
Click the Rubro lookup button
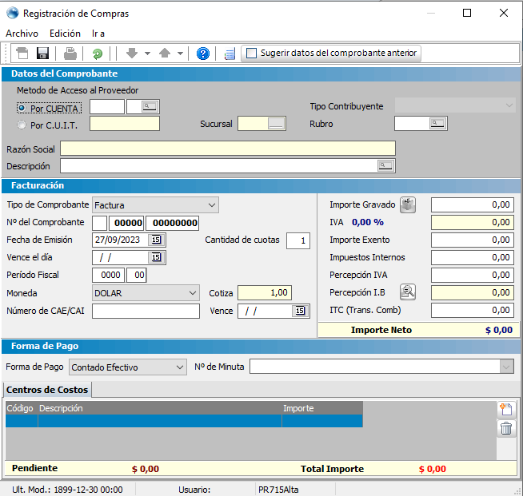point(437,123)
